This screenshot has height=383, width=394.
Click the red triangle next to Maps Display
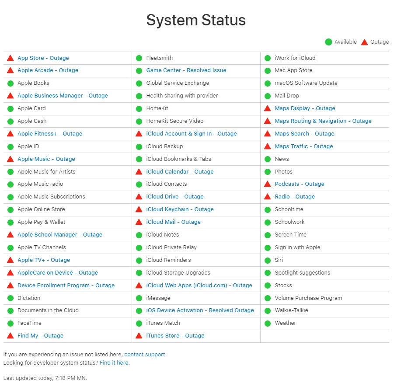pos(268,108)
